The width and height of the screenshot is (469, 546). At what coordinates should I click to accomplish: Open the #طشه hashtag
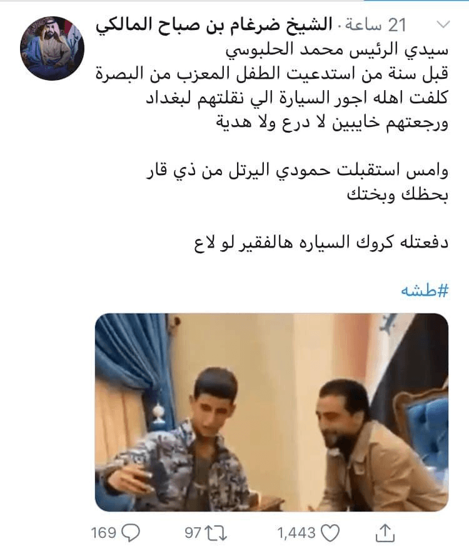click(x=425, y=290)
